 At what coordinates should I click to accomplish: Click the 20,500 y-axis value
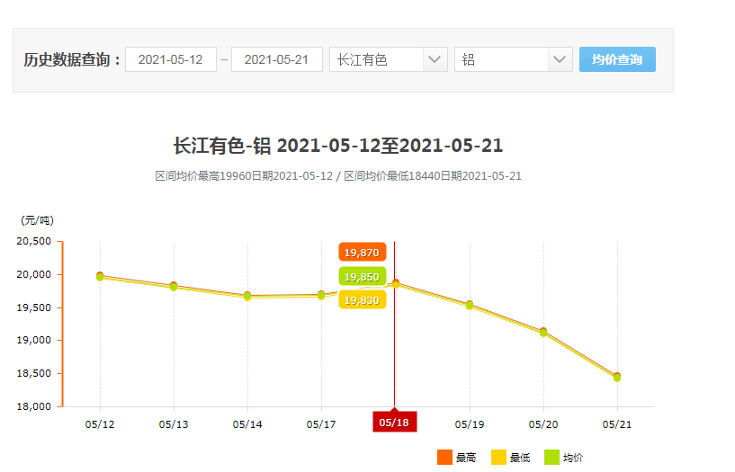[34, 241]
